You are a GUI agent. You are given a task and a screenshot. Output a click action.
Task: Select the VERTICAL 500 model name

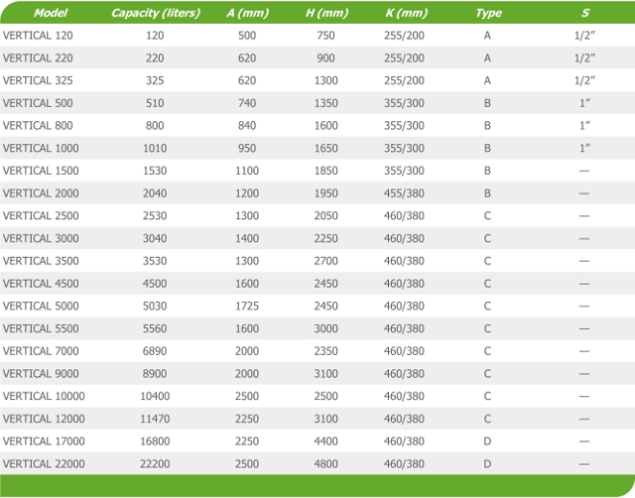pyautogui.click(x=38, y=103)
